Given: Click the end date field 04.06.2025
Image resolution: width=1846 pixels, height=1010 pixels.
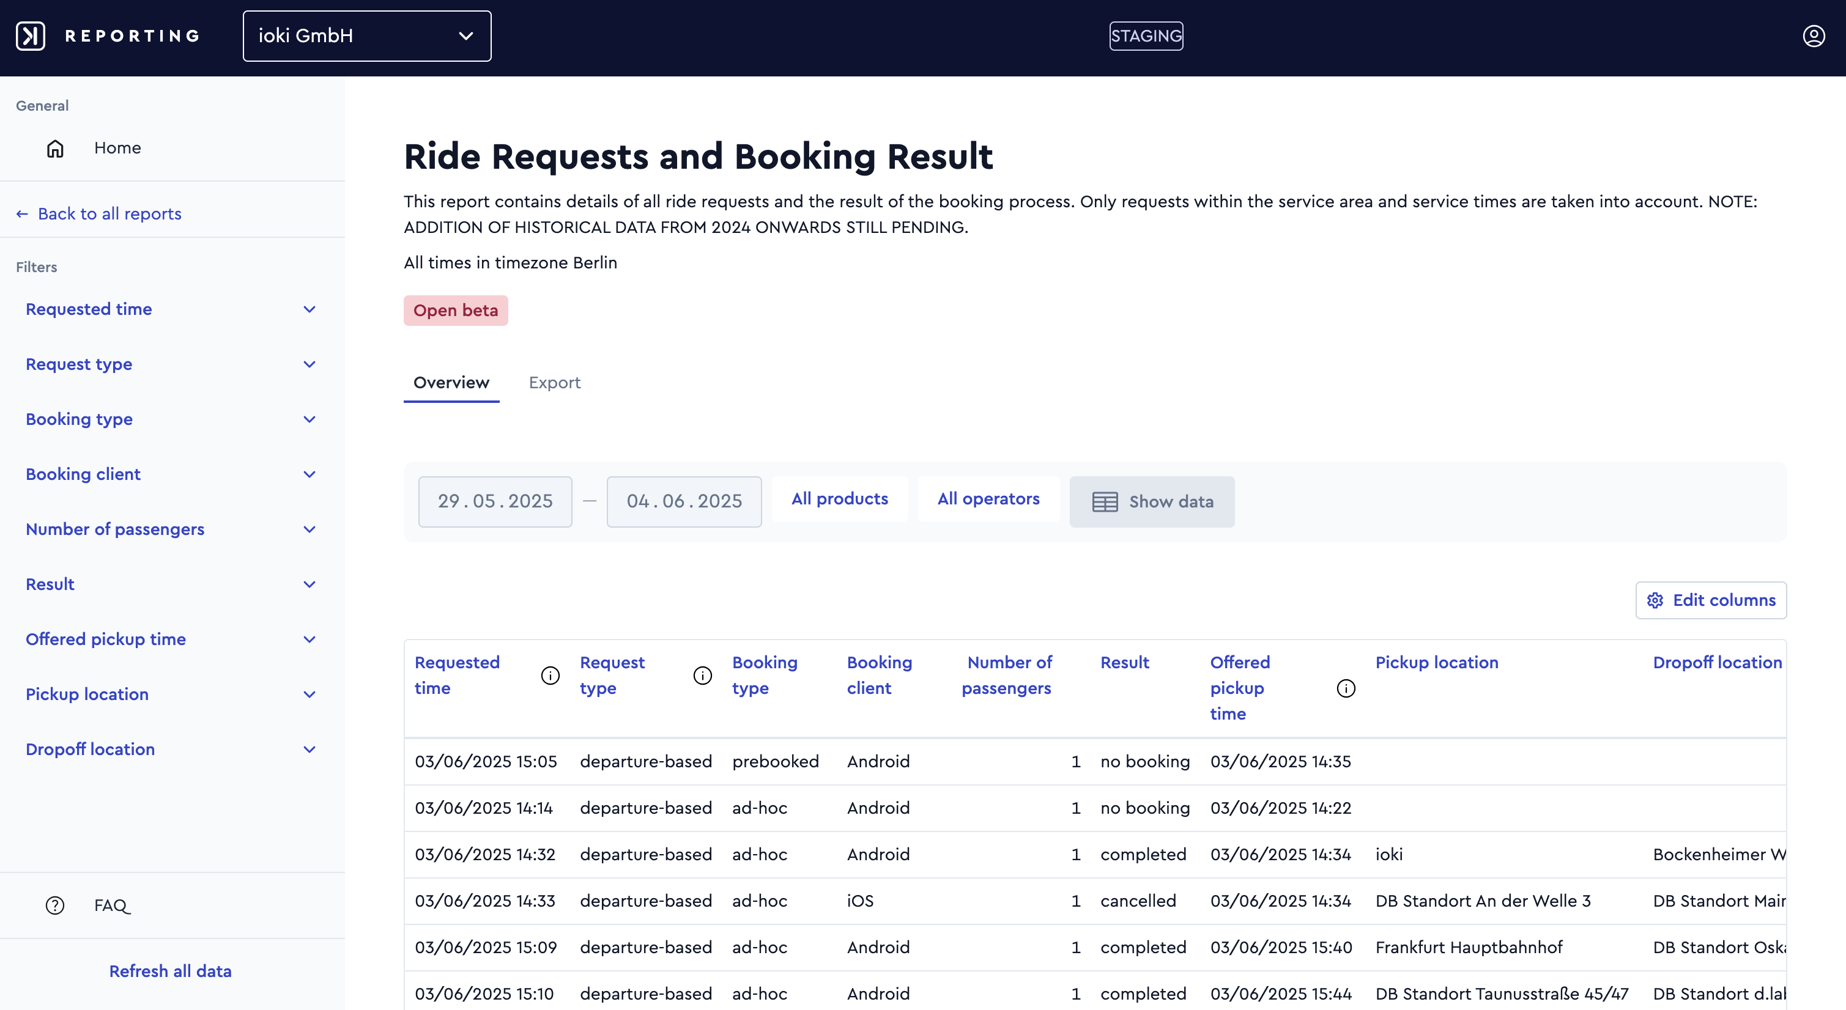Looking at the screenshot, I should click(x=684, y=502).
